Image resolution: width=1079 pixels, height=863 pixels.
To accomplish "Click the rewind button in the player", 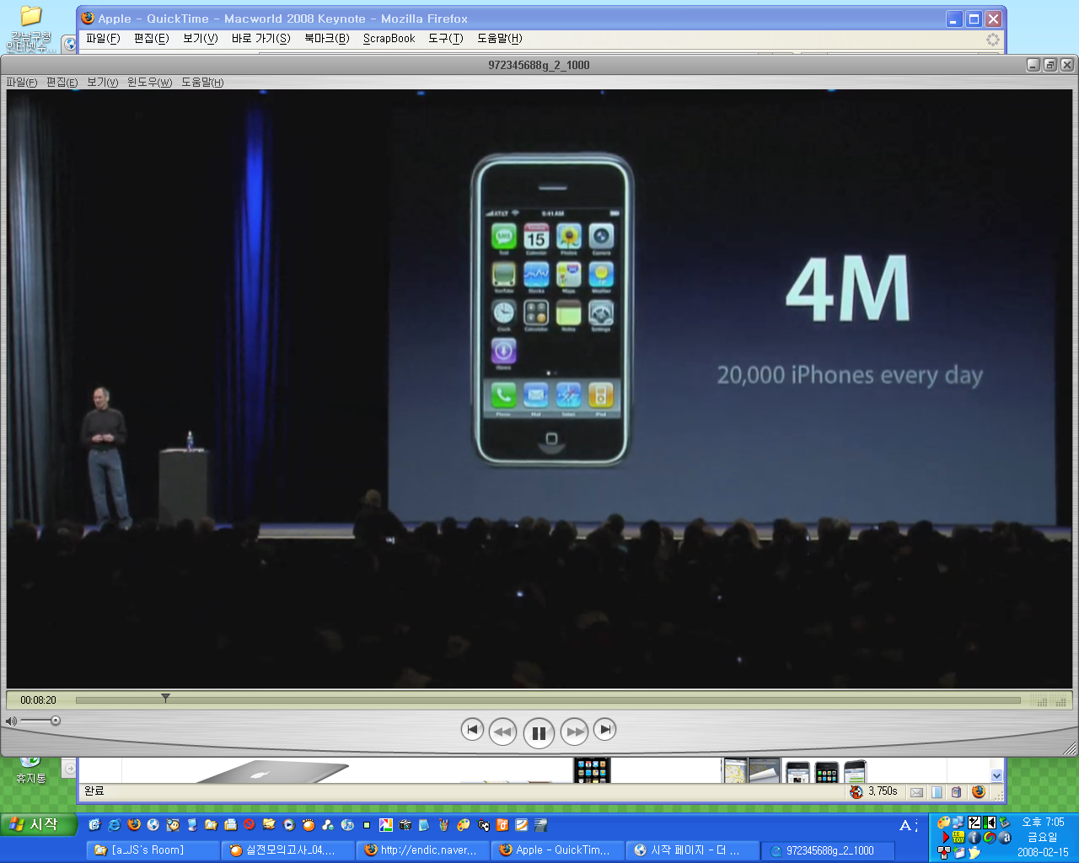I will (502, 732).
